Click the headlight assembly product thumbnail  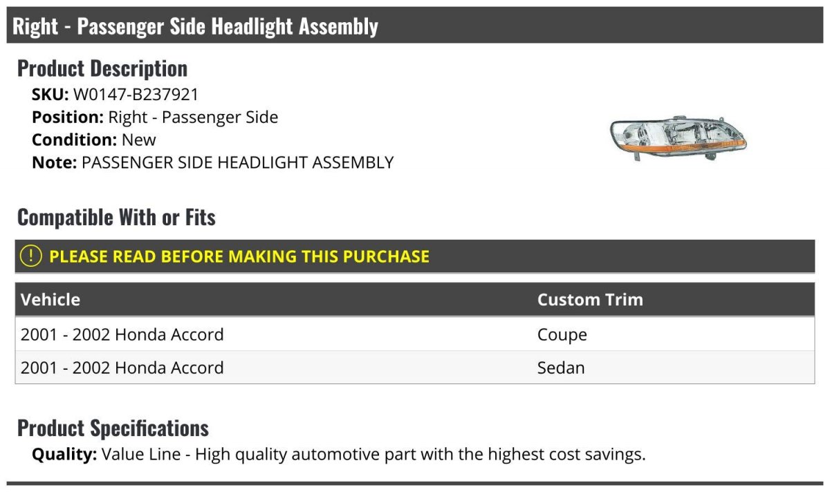[x=678, y=139]
